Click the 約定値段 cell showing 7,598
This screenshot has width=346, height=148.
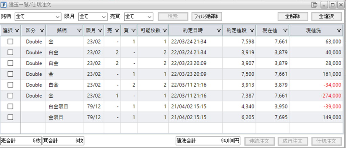click(x=239, y=42)
